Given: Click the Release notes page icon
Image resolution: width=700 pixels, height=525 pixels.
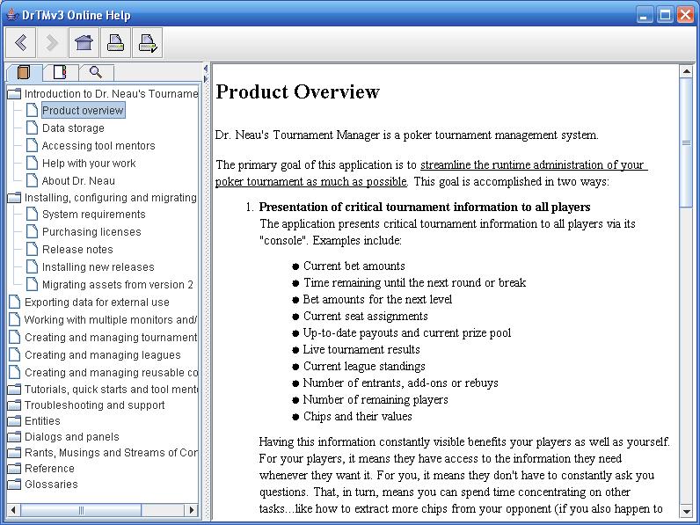Looking at the screenshot, I should 33,249.
